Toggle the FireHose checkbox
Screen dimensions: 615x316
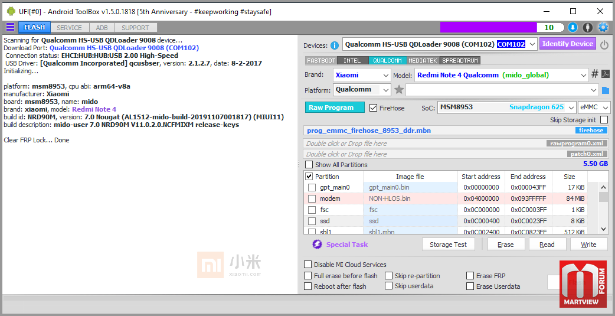coord(374,107)
